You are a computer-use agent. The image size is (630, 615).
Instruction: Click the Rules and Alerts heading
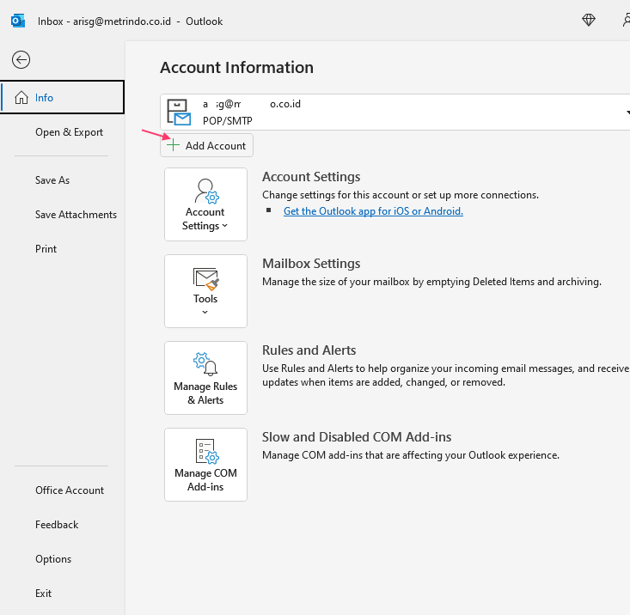tap(309, 350)
